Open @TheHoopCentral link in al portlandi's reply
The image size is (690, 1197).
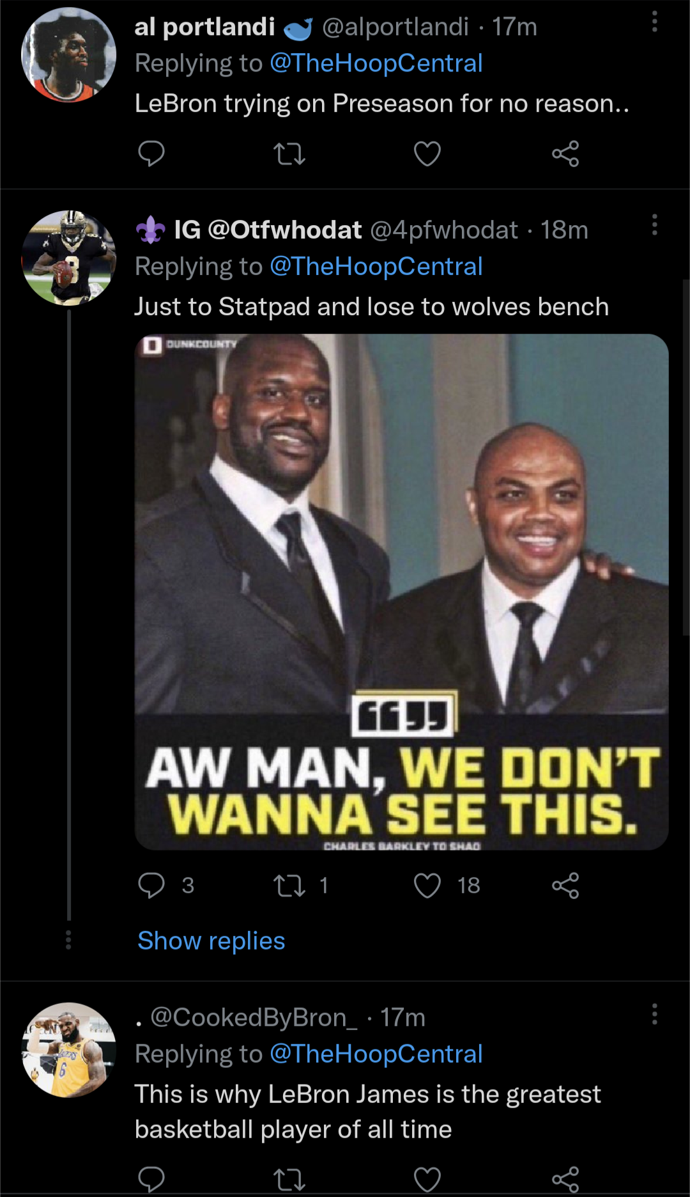point(376,63)
